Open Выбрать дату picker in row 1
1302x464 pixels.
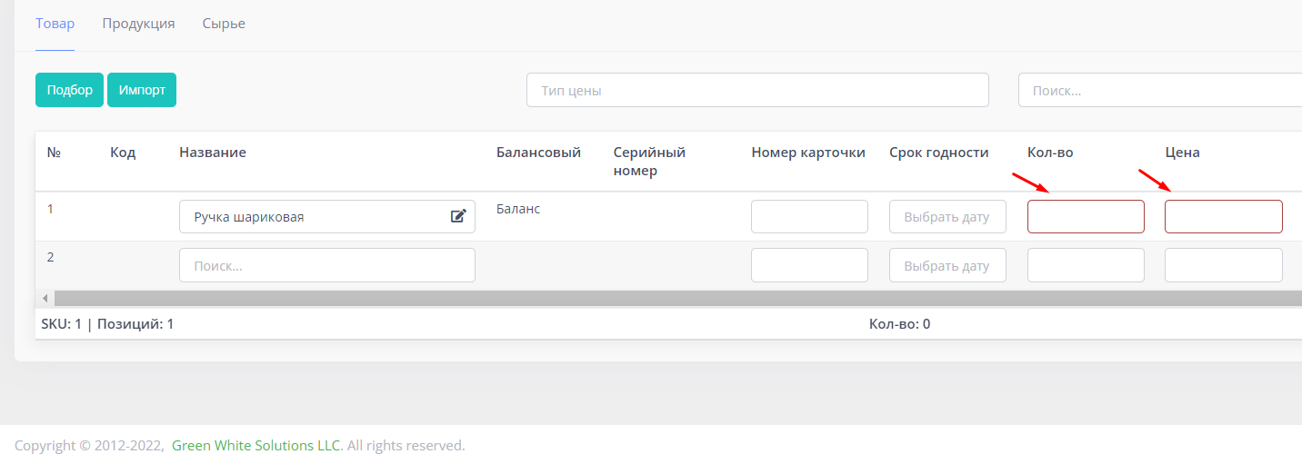click(x=947, y=217)
